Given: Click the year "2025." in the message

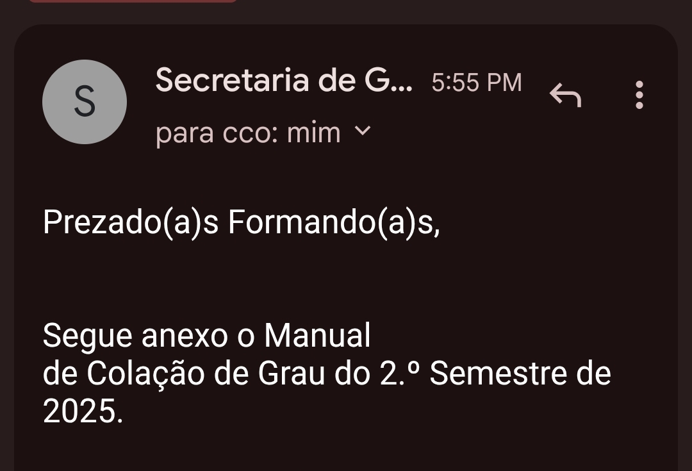Looking at the screenshot, I should pos(83,413).
